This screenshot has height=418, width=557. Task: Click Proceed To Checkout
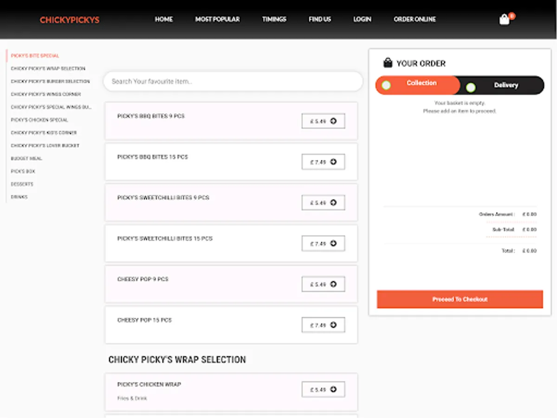(459, 299)
